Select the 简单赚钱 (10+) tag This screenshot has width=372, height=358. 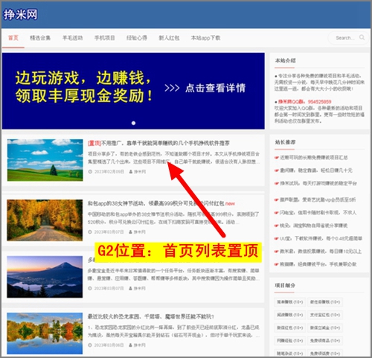coord(290,302)
